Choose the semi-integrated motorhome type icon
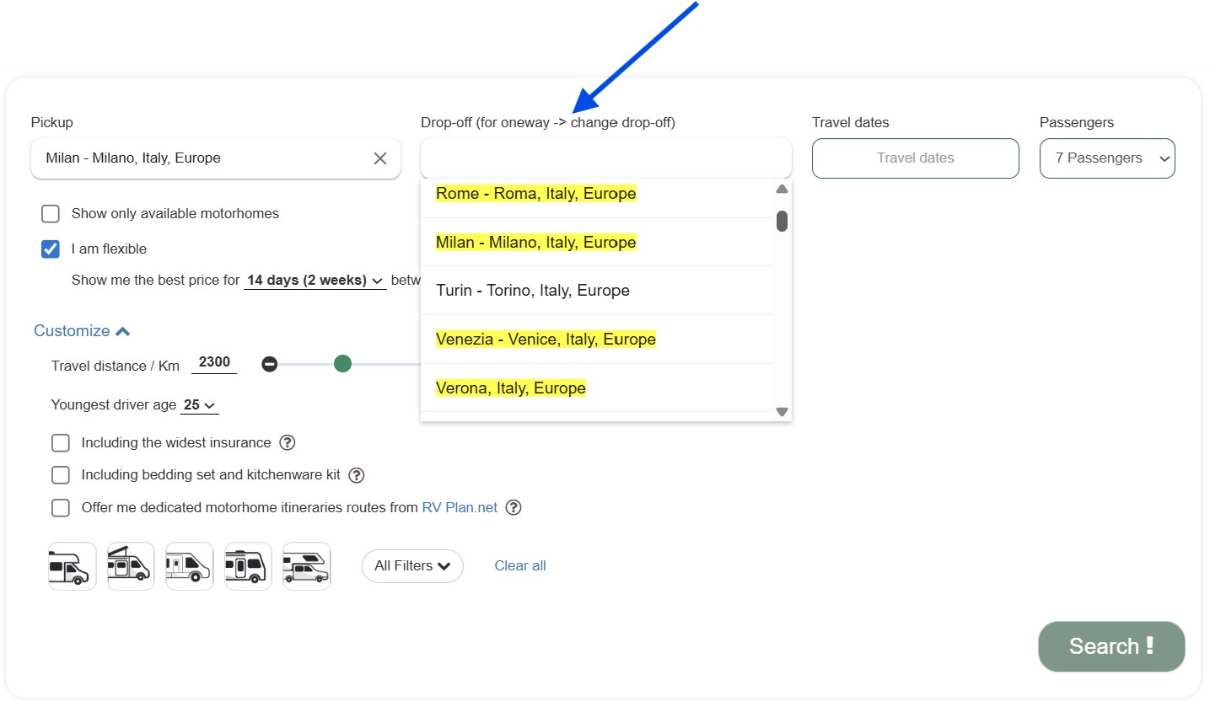Screen dimensions: 1210x701 pyautogui.click(x=190, y=566)
